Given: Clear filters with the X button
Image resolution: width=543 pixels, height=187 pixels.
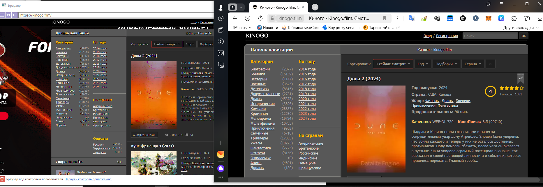Looking at the screenshot, I should tap(490, 64).
